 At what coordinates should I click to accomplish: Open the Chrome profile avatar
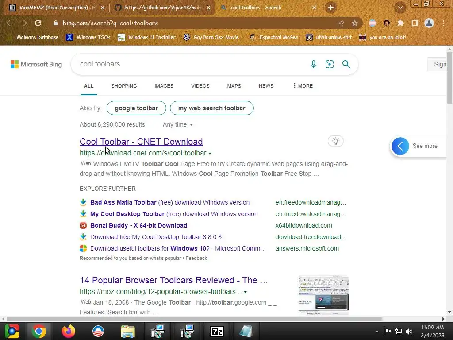429,23
